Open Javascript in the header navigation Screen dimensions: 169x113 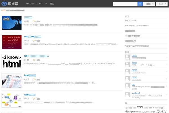coord(29,4)
